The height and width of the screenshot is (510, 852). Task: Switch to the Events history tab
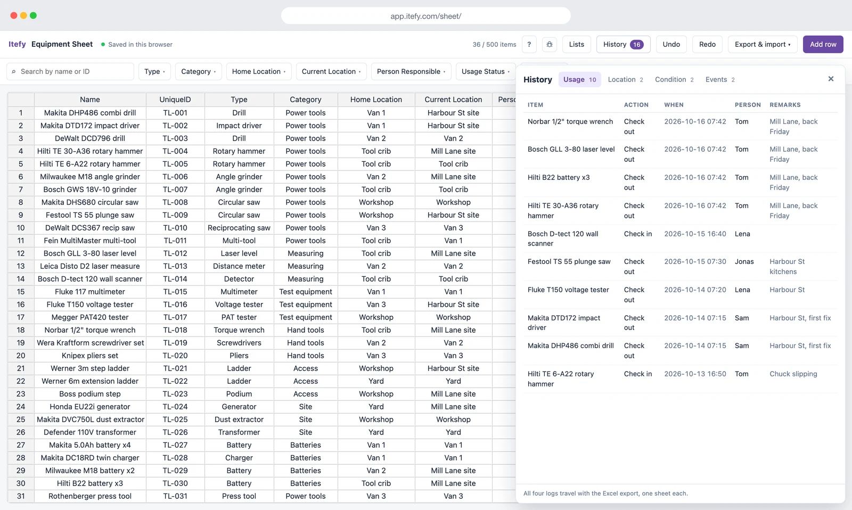[720, 79]
